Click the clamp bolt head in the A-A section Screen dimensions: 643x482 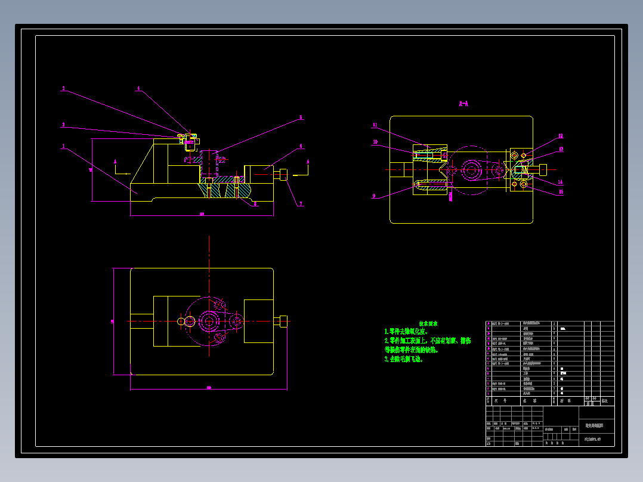point(543,169)
